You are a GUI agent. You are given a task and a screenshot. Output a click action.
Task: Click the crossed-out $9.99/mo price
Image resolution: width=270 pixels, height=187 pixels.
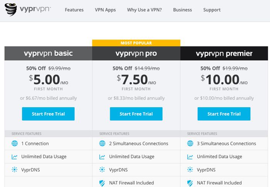click(x=59, y=68)
